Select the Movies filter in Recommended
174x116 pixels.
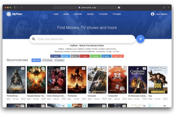36,60
